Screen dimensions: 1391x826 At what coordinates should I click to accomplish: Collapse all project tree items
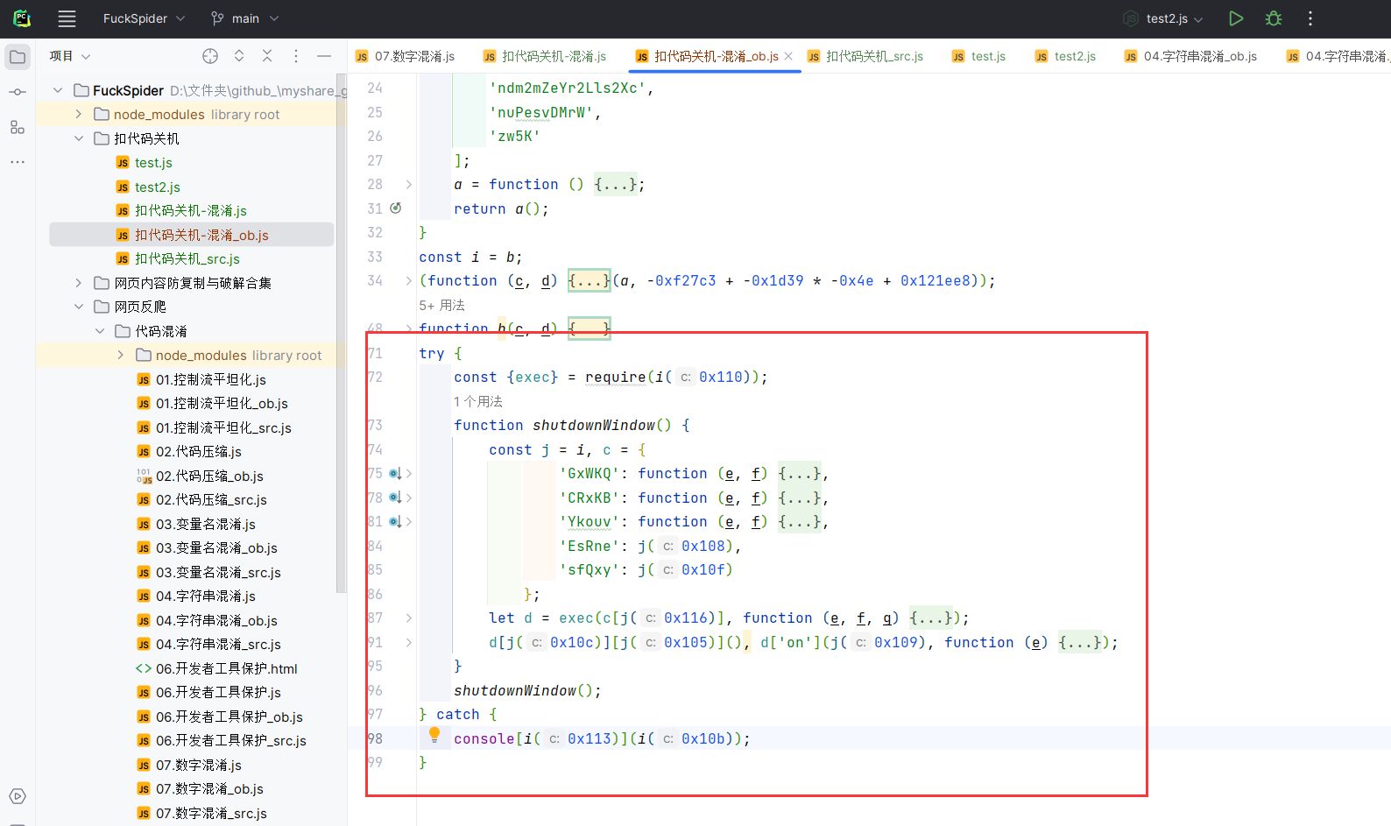267,56
